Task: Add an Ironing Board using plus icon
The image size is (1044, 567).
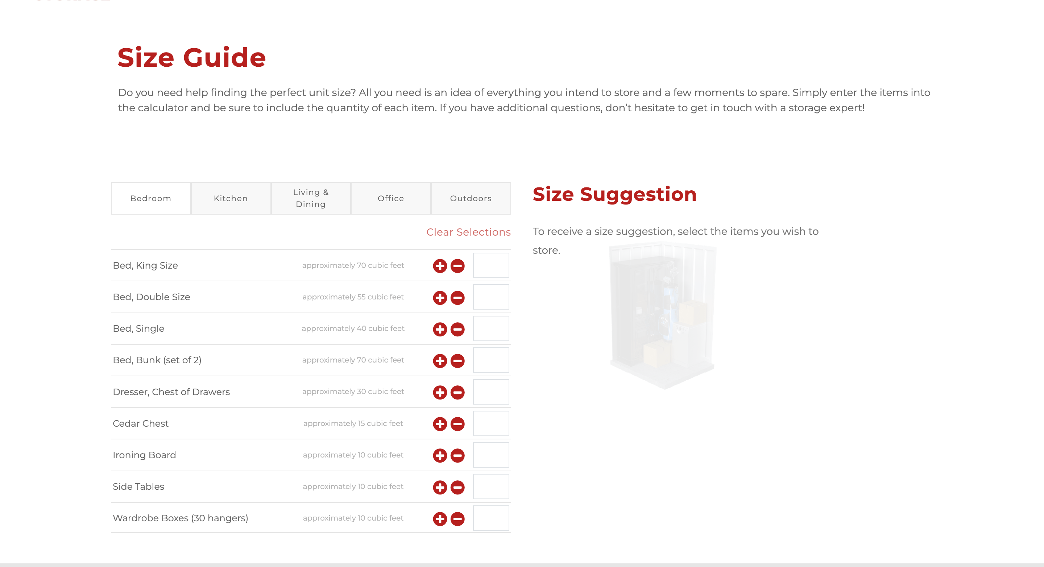Action: click(440, 456)
